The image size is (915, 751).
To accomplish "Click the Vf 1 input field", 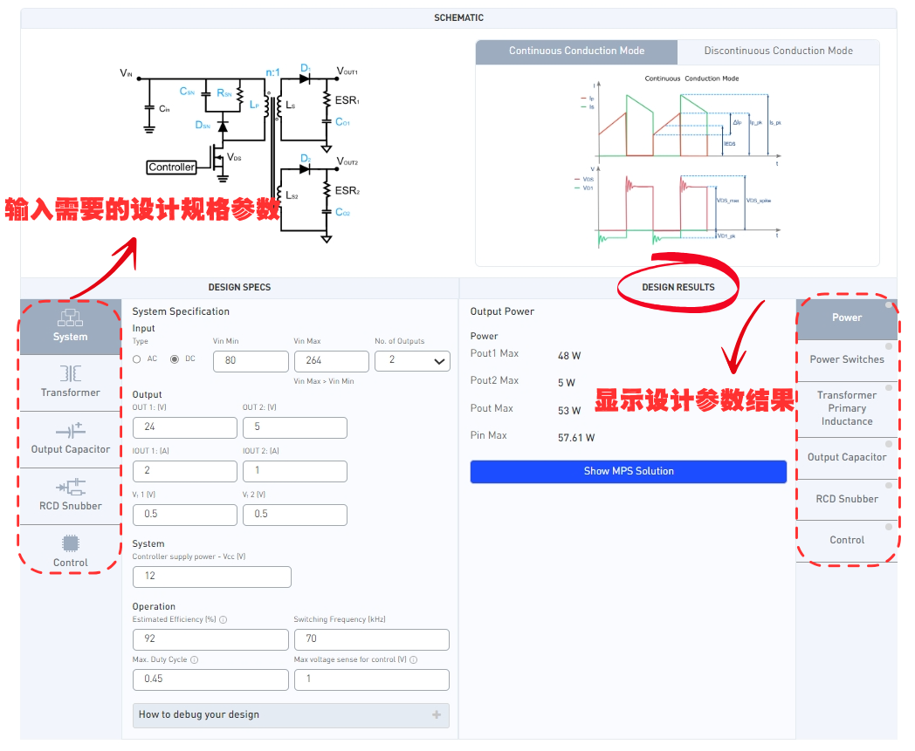I will (185, 515).
